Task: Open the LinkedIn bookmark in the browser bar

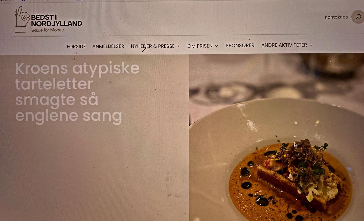Action: (x=9, y=1)
